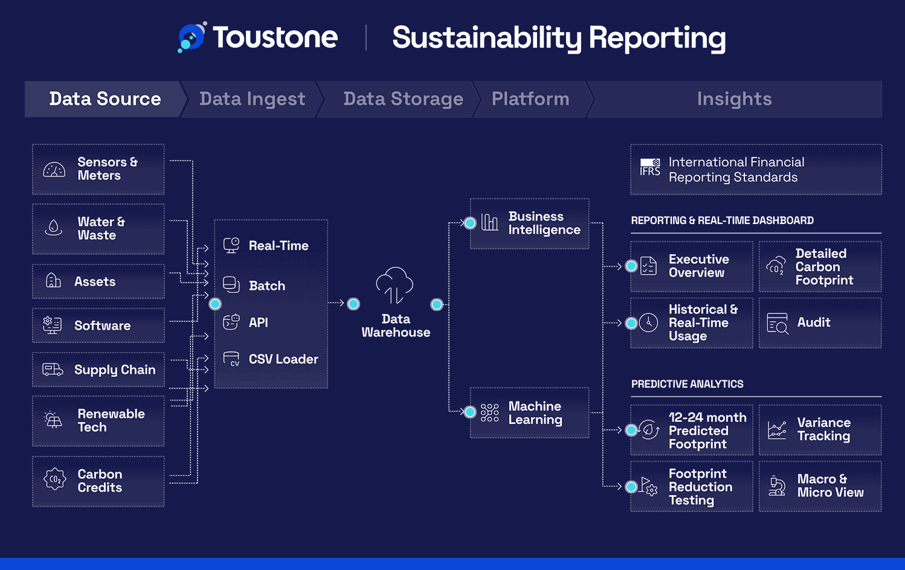905x570 pixels.
Task: Click the Machine Learning label
Action: (535, 413)
